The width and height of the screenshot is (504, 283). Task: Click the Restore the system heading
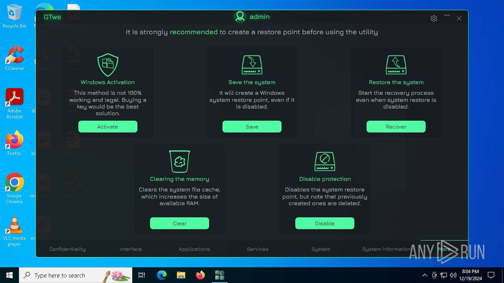coord(396,82)
